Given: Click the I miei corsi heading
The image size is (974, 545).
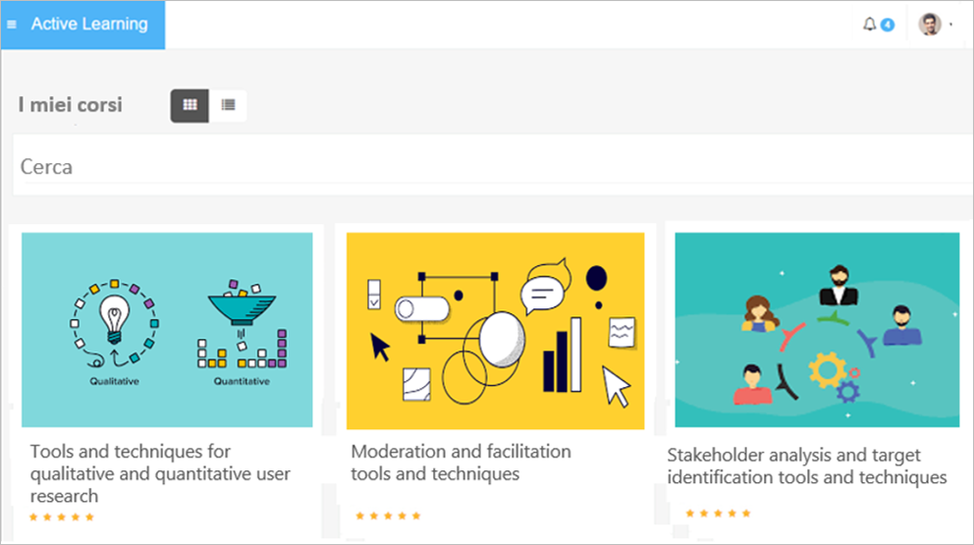Looking at the screenshot, I should 71,105.
